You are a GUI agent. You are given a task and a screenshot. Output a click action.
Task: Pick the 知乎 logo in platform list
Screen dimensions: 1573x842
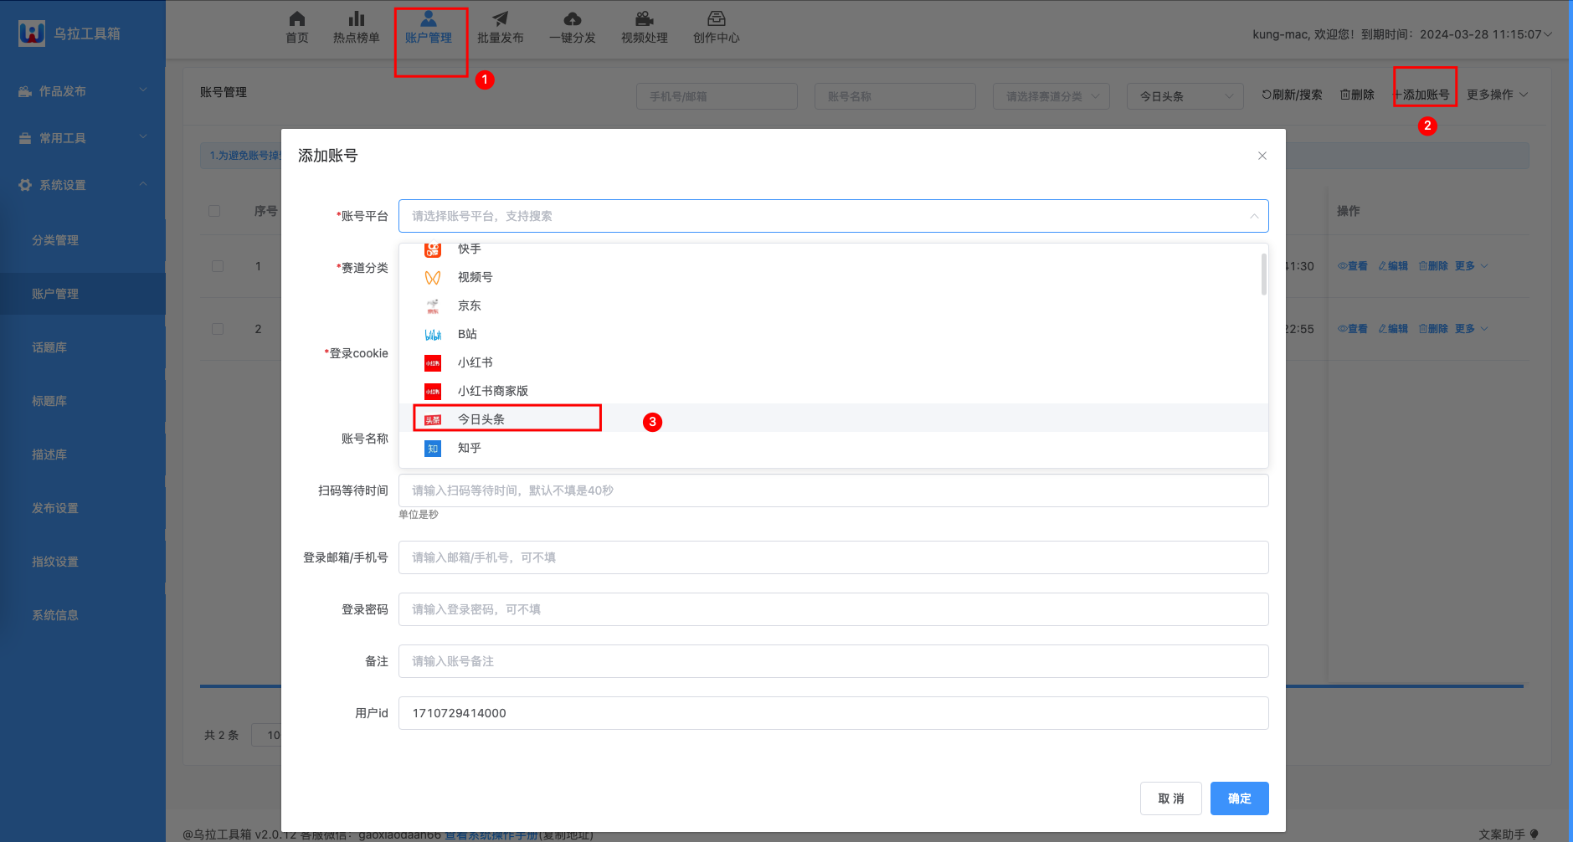click(433, 449)
